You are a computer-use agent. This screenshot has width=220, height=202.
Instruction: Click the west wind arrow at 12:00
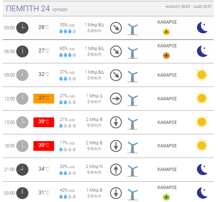(x=116, y=98)
